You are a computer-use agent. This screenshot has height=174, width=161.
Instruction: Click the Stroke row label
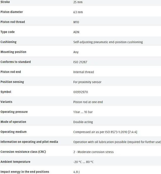[x=5, y=2]
